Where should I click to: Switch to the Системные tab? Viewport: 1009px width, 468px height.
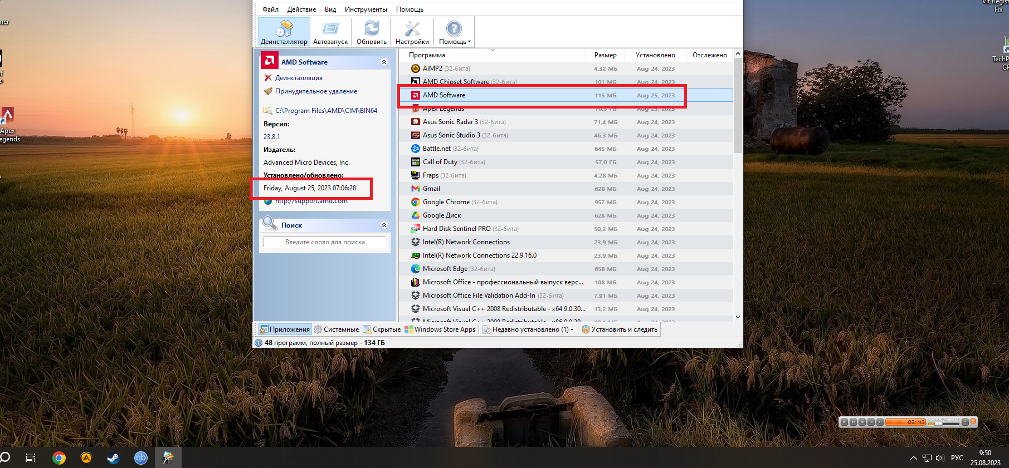pos(337,329)
